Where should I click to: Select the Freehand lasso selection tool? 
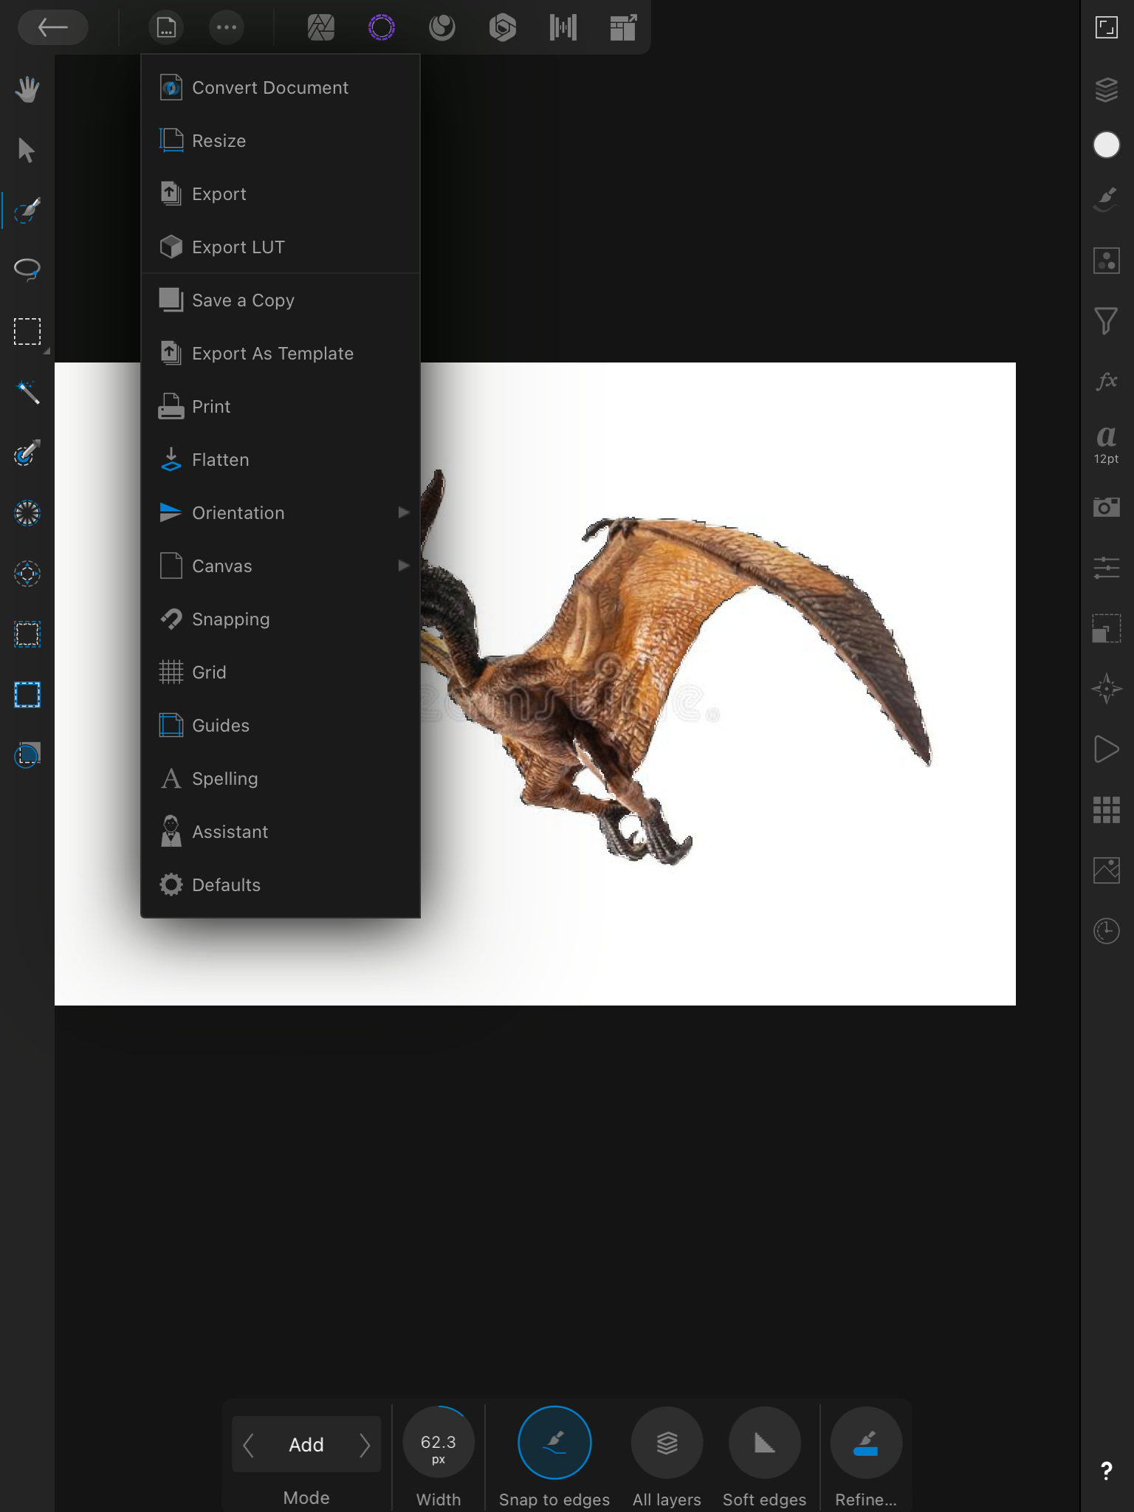tap(27, 270)
